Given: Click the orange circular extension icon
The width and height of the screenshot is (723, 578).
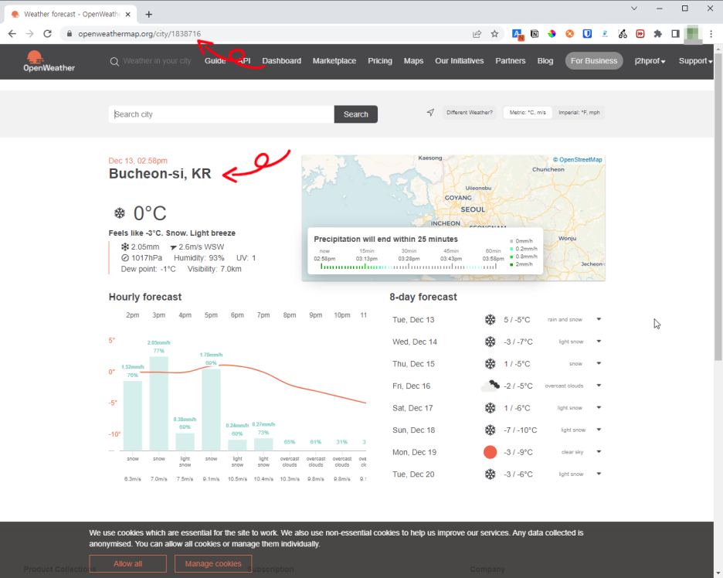Looking at the screenshot, I should click(570, 34).
